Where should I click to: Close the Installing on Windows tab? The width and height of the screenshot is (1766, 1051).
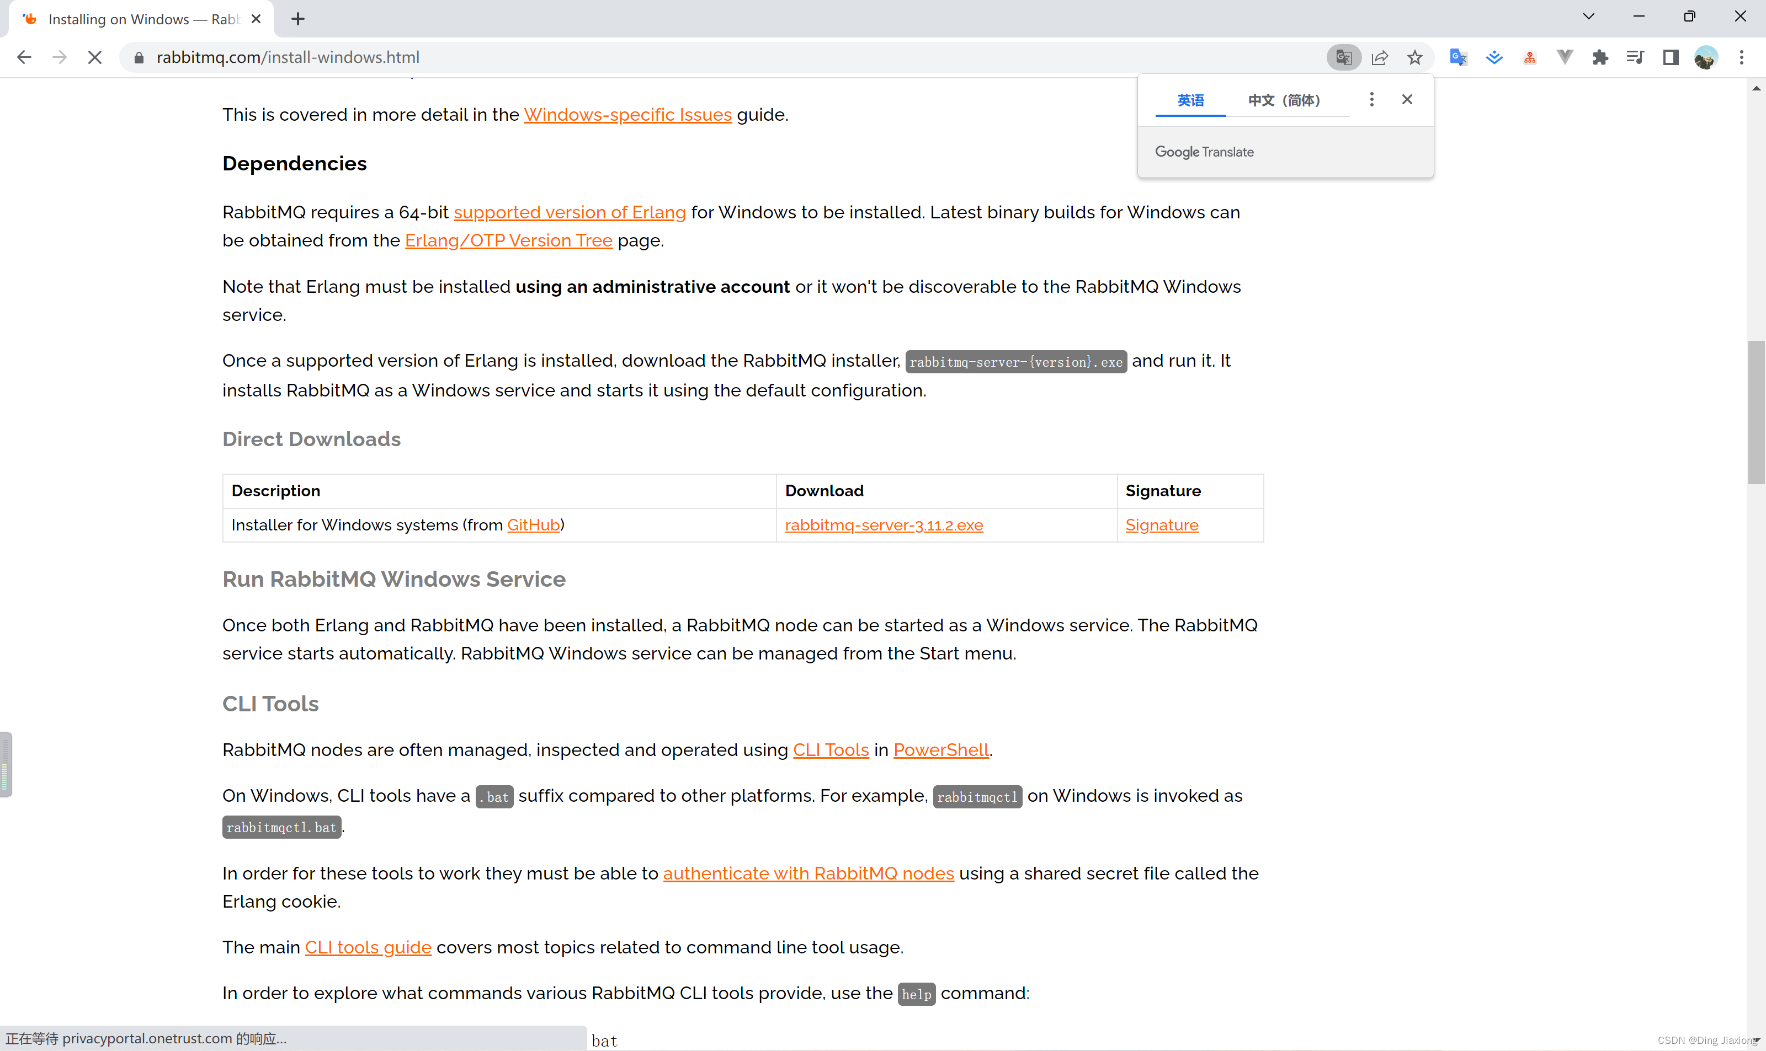(257, 19)
